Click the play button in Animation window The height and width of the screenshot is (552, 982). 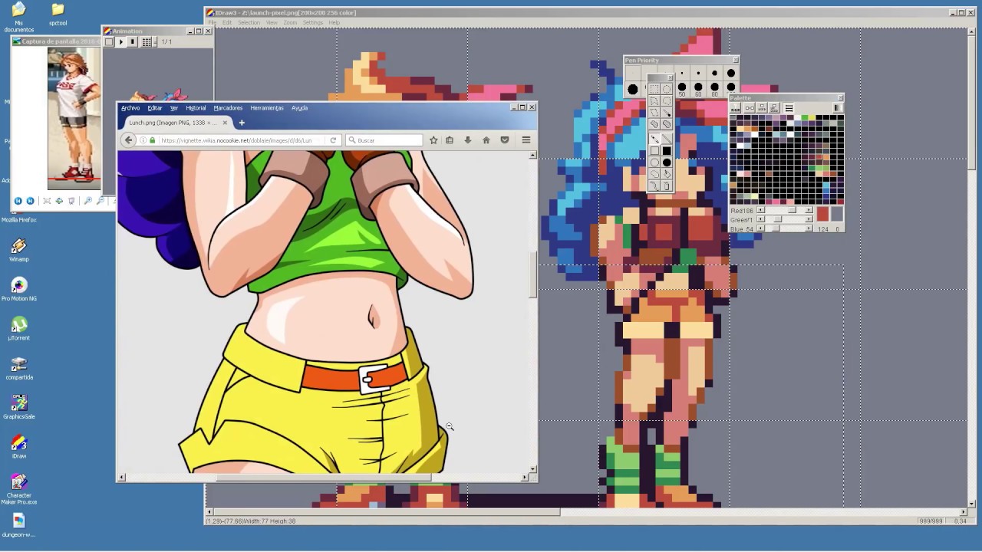tap(120, 42)
